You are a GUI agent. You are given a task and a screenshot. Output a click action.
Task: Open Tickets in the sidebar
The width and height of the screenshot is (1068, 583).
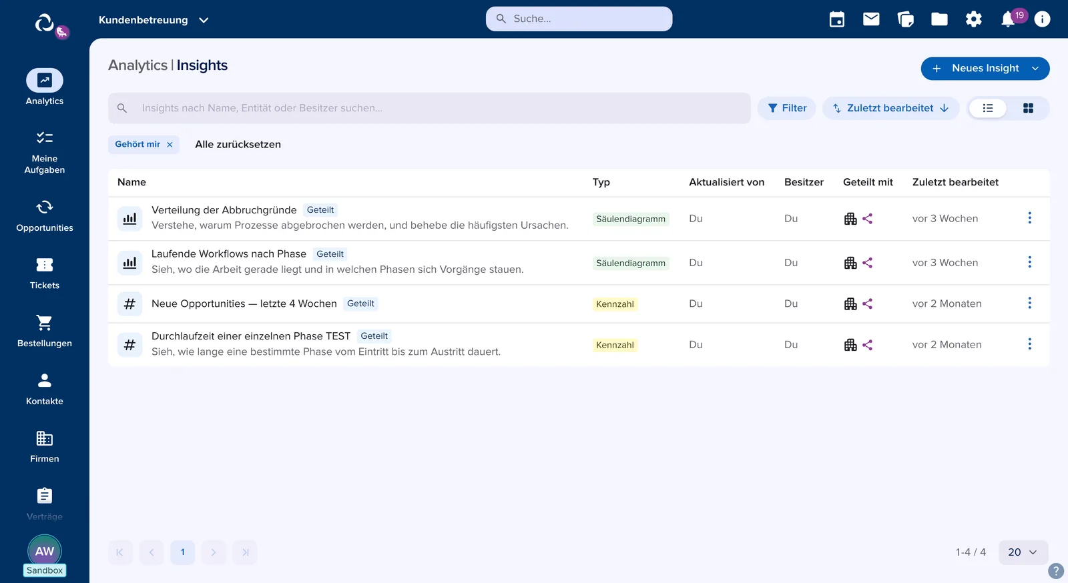pyautogui.click(x=45, y=273)
